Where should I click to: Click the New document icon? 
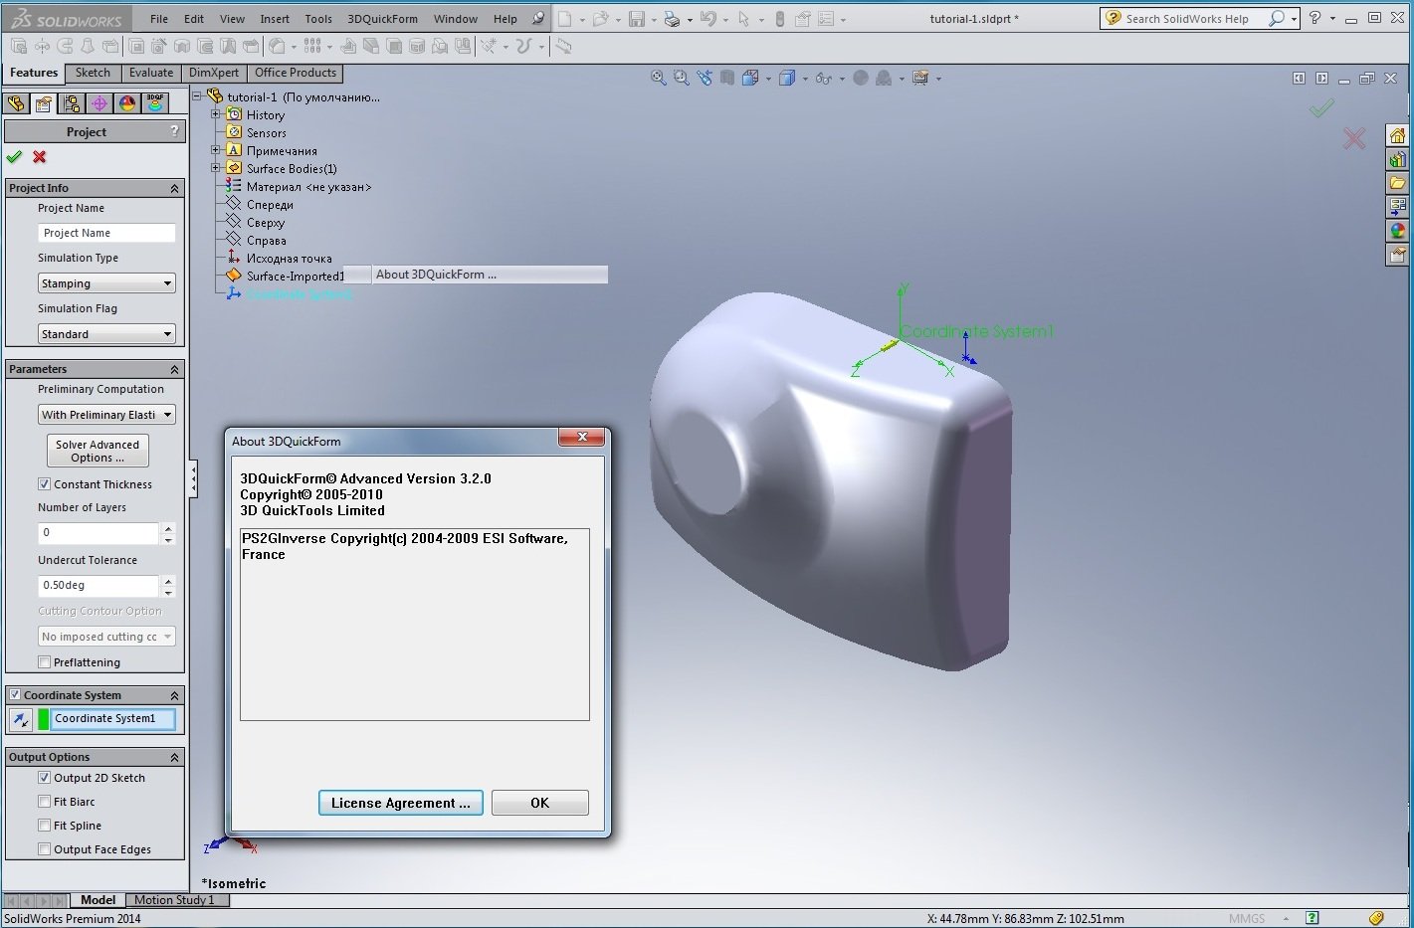(x=565, y=19)
